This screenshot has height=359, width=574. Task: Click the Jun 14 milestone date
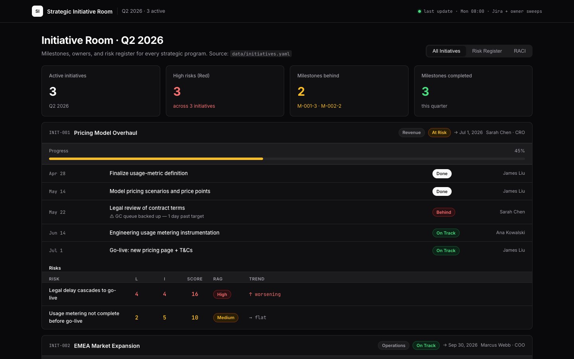57,233
